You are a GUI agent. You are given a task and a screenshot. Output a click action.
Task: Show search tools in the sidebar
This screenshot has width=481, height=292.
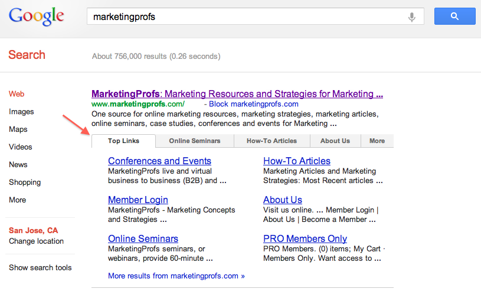pyautogui.click(x=40, y=267)
